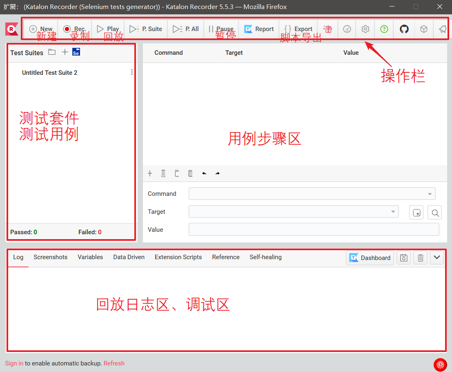This screenshot has height=372, width=452.
Task: Switch to the Screenshots tab
Action: tap(51, 257)
